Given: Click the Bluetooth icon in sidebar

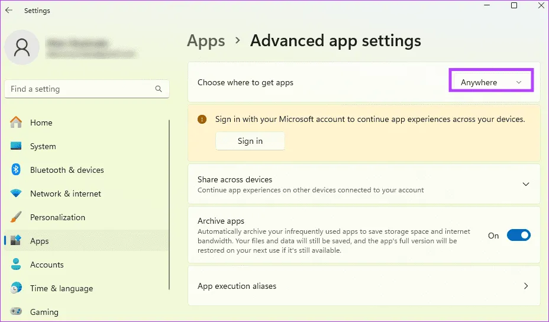Looking at the screenshot, I should tap(17, 170).
